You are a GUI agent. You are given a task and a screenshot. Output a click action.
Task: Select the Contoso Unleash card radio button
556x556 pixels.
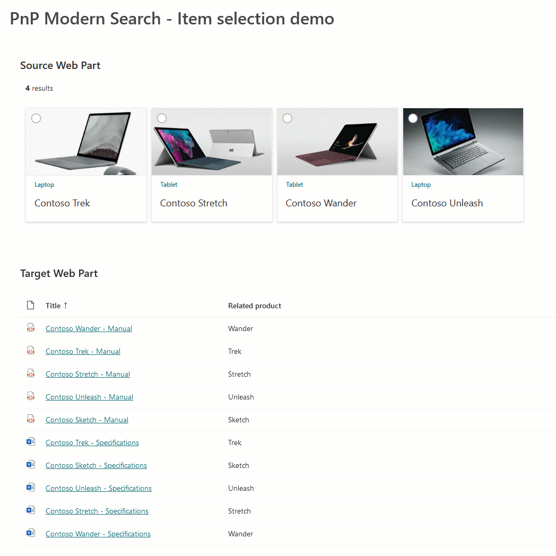[413, 118]
